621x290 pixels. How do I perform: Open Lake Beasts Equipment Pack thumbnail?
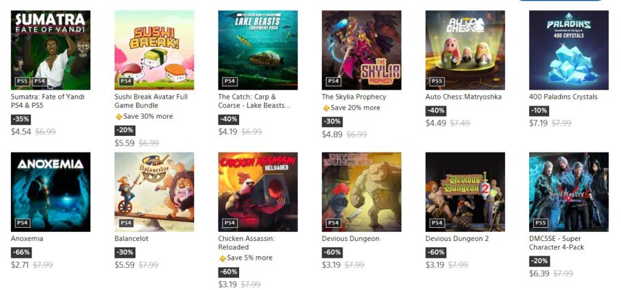[x=258, y=50]
